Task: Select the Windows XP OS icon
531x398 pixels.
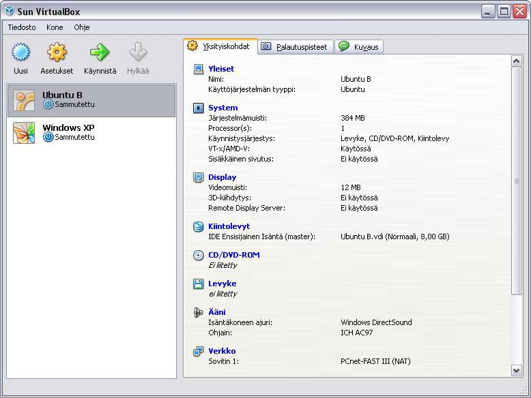Action: [24, 133]
